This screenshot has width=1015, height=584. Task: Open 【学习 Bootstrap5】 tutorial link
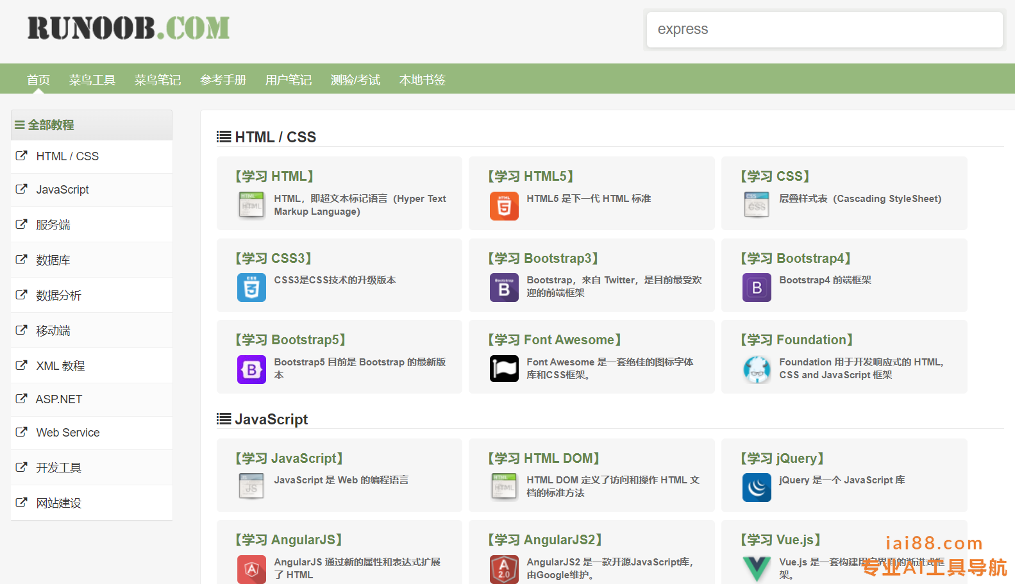coord(290,340)
